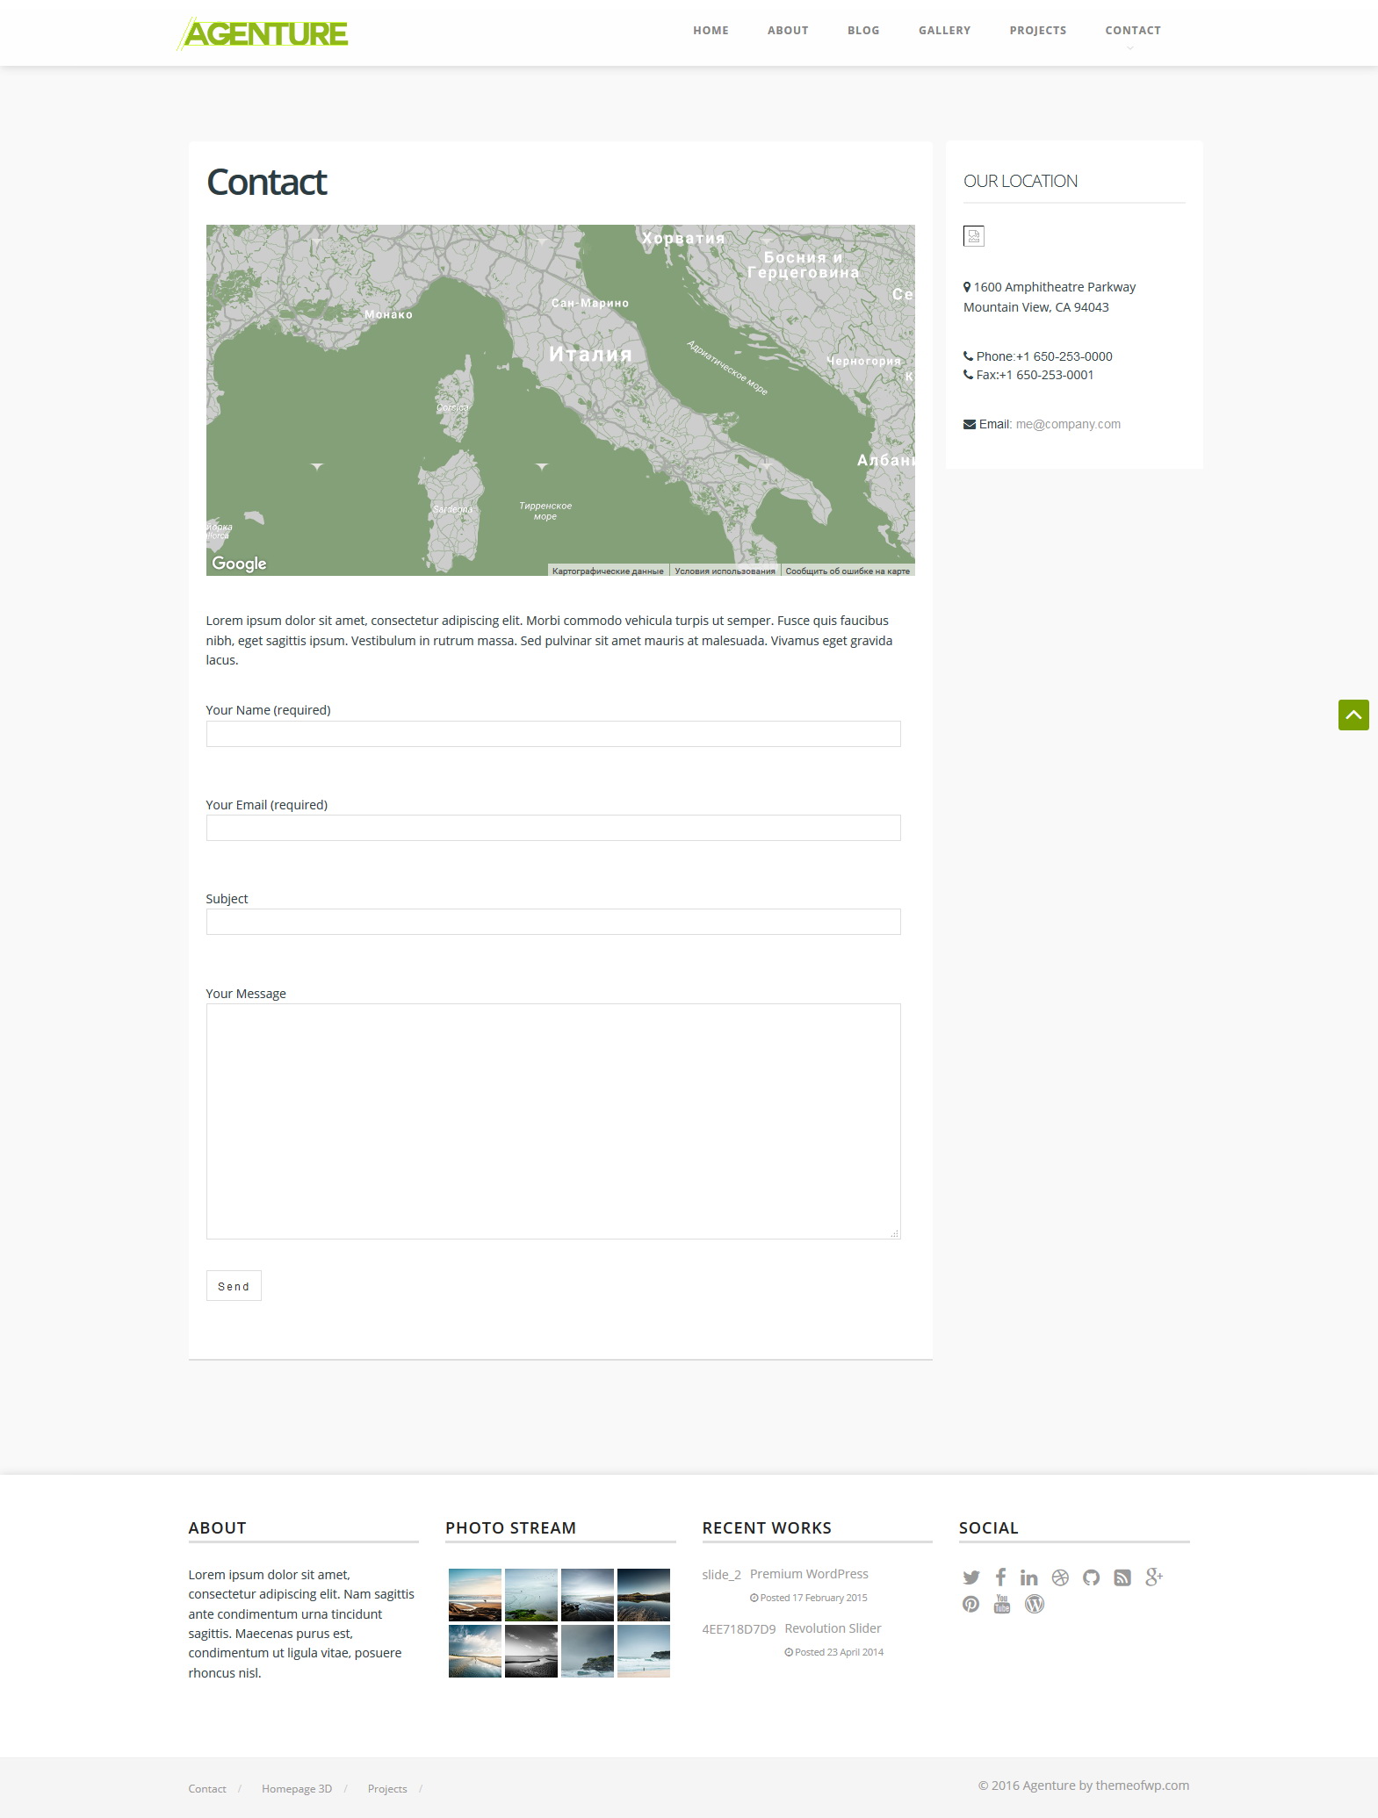Open first thumbnail in photo stream bottom row
The width and height of the screenshot is (1378, 1818).
click(x=475, y=1651)
